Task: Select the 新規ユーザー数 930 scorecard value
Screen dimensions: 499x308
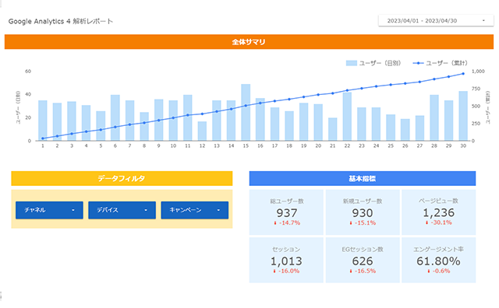Action: [363, 213]
